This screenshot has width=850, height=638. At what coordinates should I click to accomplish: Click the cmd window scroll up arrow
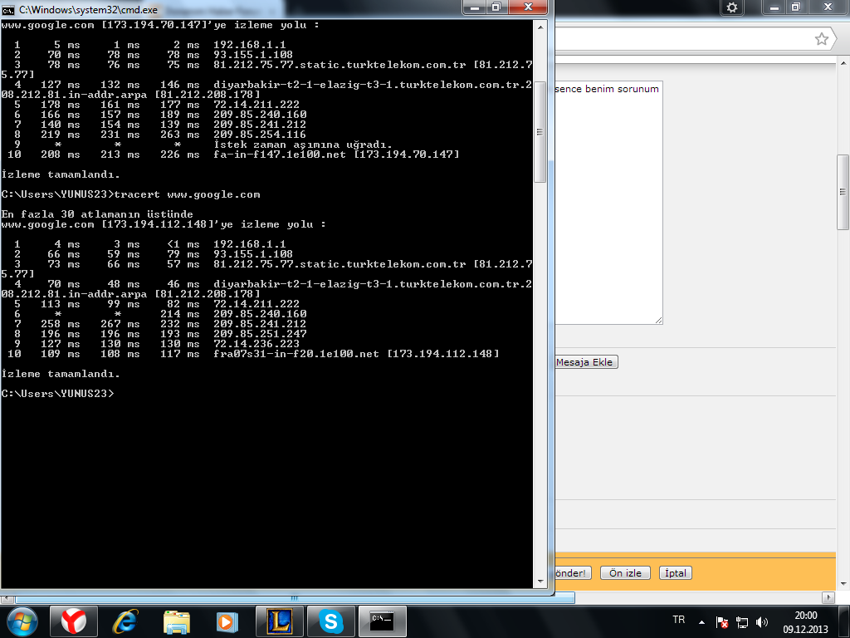540,27
